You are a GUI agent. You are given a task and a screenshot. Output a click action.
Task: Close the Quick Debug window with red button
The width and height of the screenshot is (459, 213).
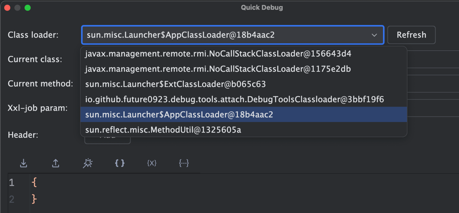(7, 8)
